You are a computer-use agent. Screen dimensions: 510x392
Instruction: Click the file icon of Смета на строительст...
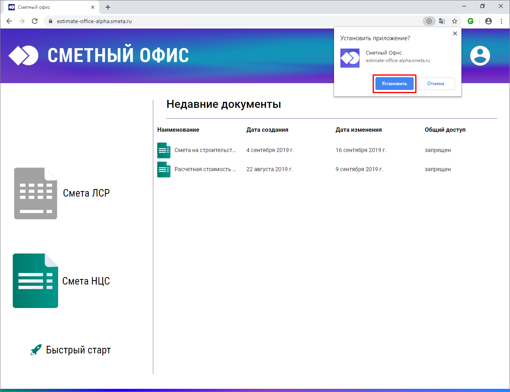(164, 150)
